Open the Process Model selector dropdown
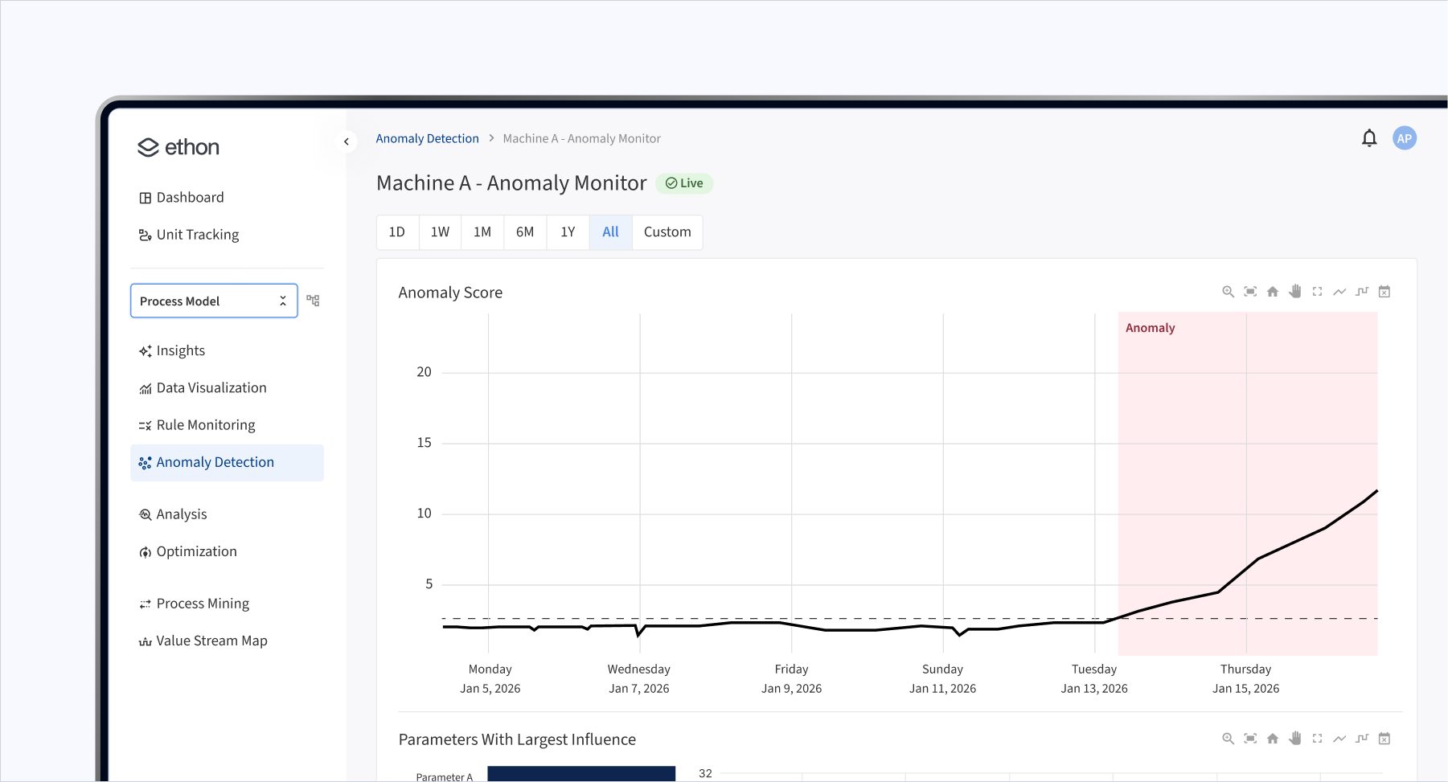The width and height of the screenshot is (1448, 782). (x=214, y=300)
